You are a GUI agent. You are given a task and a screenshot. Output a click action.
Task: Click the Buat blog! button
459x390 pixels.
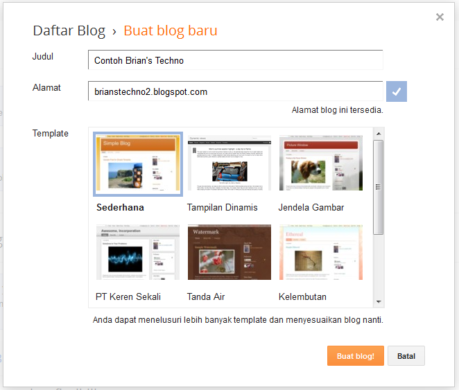(x=356, y=356)
